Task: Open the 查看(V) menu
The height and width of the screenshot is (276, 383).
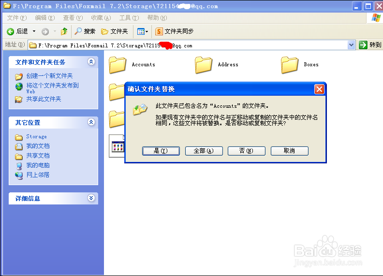Action: (73, 18)
